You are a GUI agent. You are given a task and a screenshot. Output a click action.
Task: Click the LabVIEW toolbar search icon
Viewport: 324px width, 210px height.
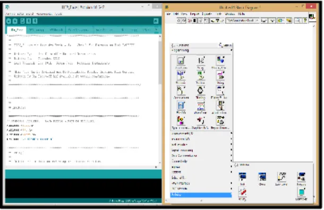(x=298, y=21)
